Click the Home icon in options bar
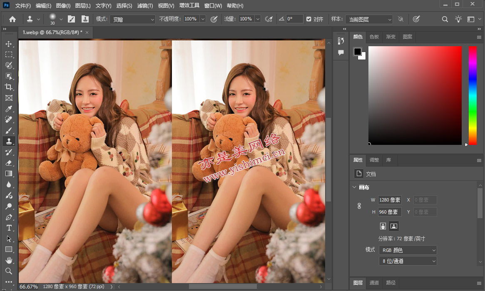 coord(12,19)
